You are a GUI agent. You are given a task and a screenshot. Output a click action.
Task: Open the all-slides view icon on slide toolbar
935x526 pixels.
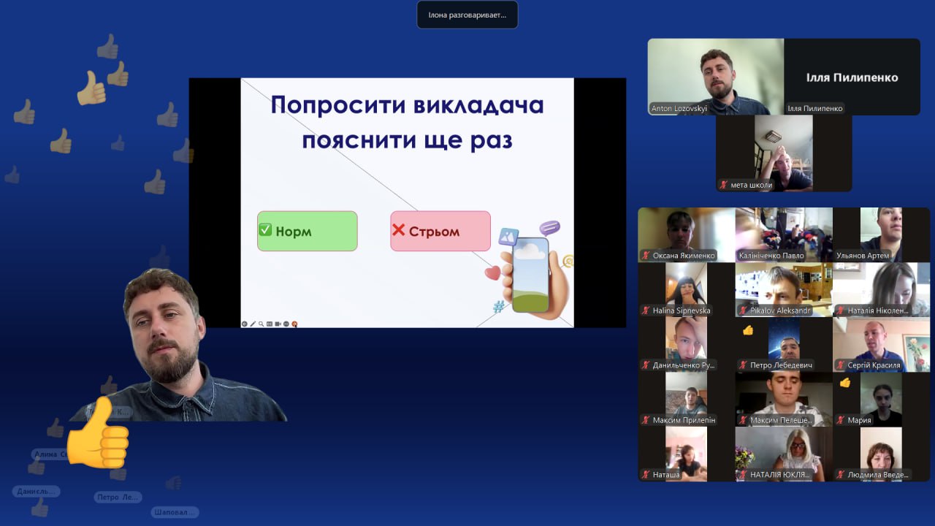coord(270,324)
